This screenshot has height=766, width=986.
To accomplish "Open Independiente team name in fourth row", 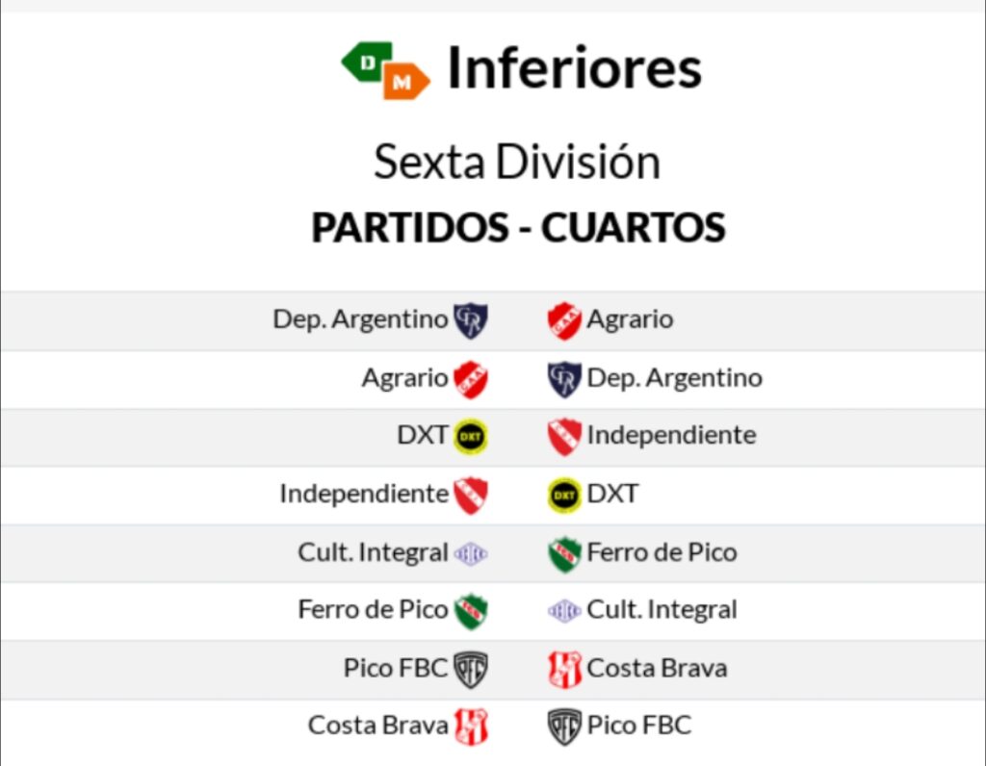I will click(364, 494).
